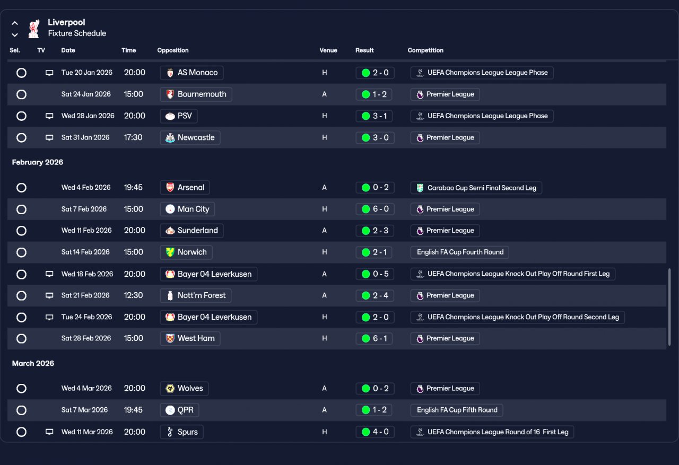
Task: Select the Newcastle club crest
Action: [x=170, y=138]
